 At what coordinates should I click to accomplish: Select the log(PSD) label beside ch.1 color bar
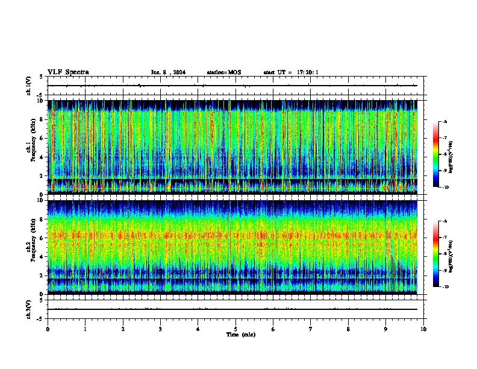451,157
